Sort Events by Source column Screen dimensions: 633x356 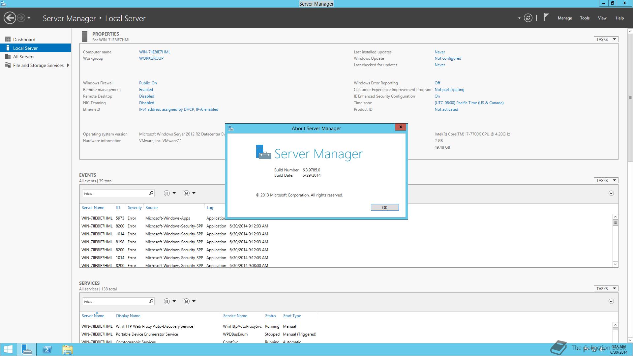click(x=152, y=208)
